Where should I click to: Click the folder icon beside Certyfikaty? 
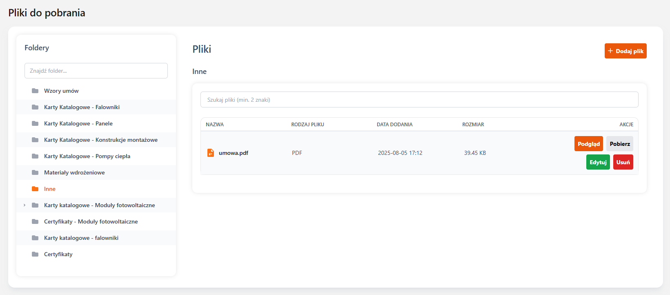(x=35, y=254)
